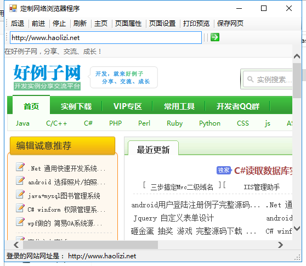The width and height of the screenshot is (306, 266).
Task: Click the pencil icon beside C# winform 权限管理系
Action: point(20,208)
